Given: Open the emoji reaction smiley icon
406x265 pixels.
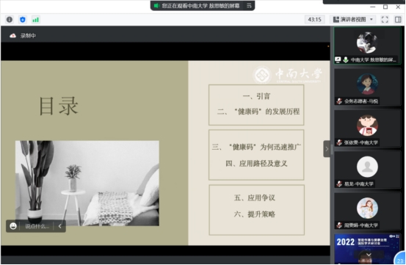Looking at the screenshot, I should tap(13, 226).
